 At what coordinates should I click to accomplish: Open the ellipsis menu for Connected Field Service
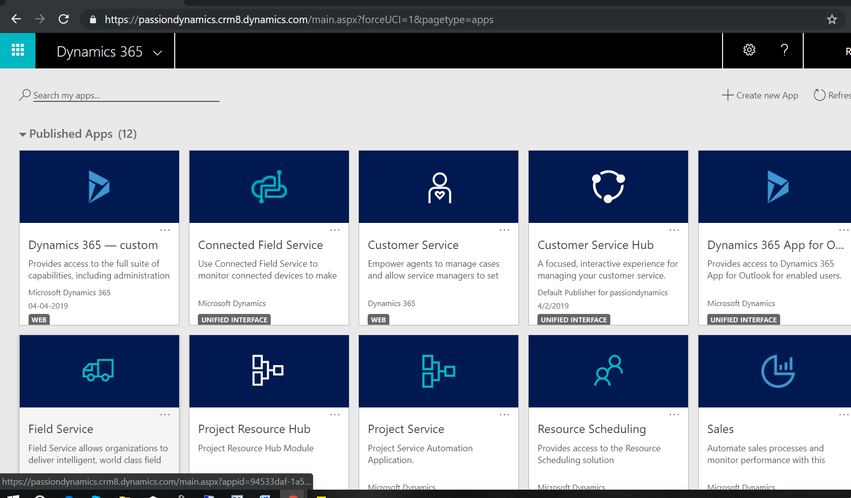[x=335, y=230]
